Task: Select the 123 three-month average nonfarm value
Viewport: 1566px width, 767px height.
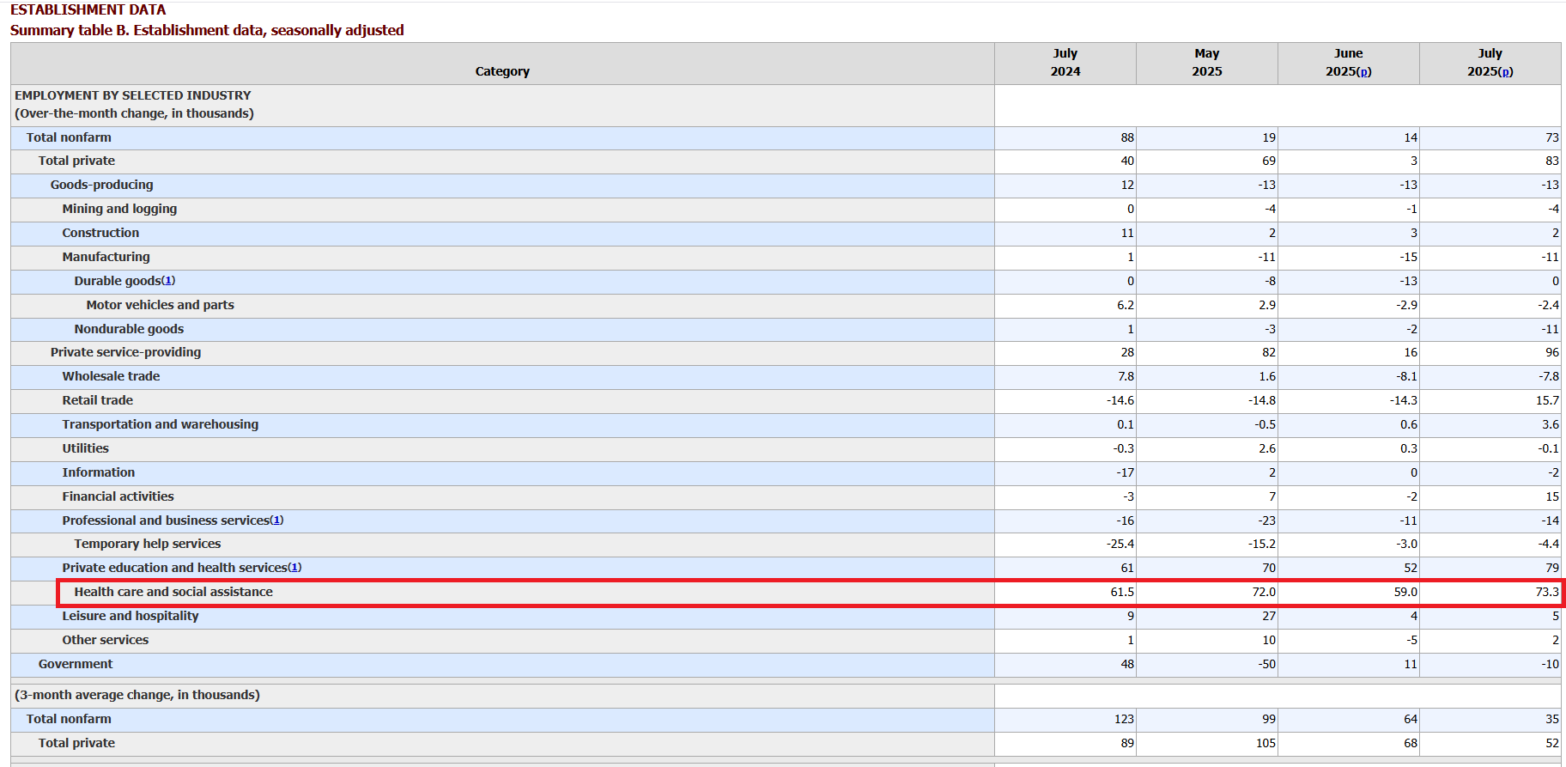Action: click(x=1124, y=719)
